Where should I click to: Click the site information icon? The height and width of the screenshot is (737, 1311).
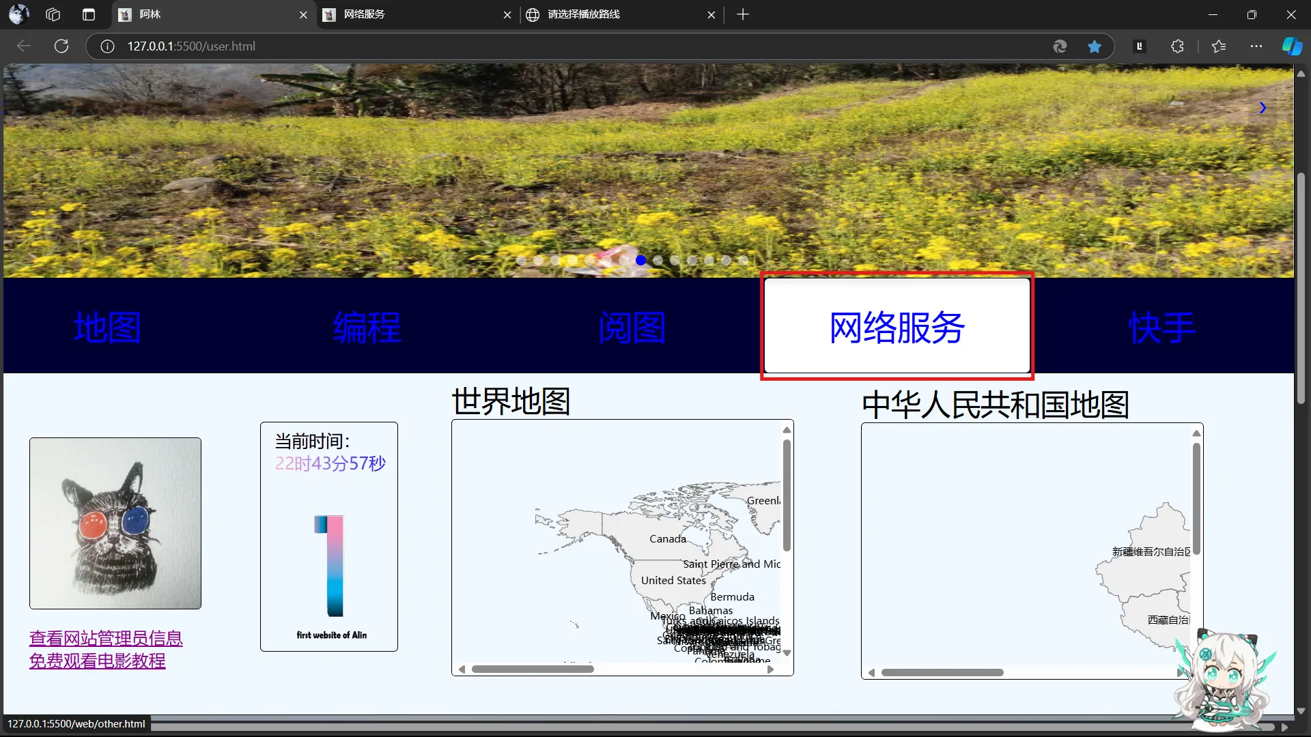(107, 46)
